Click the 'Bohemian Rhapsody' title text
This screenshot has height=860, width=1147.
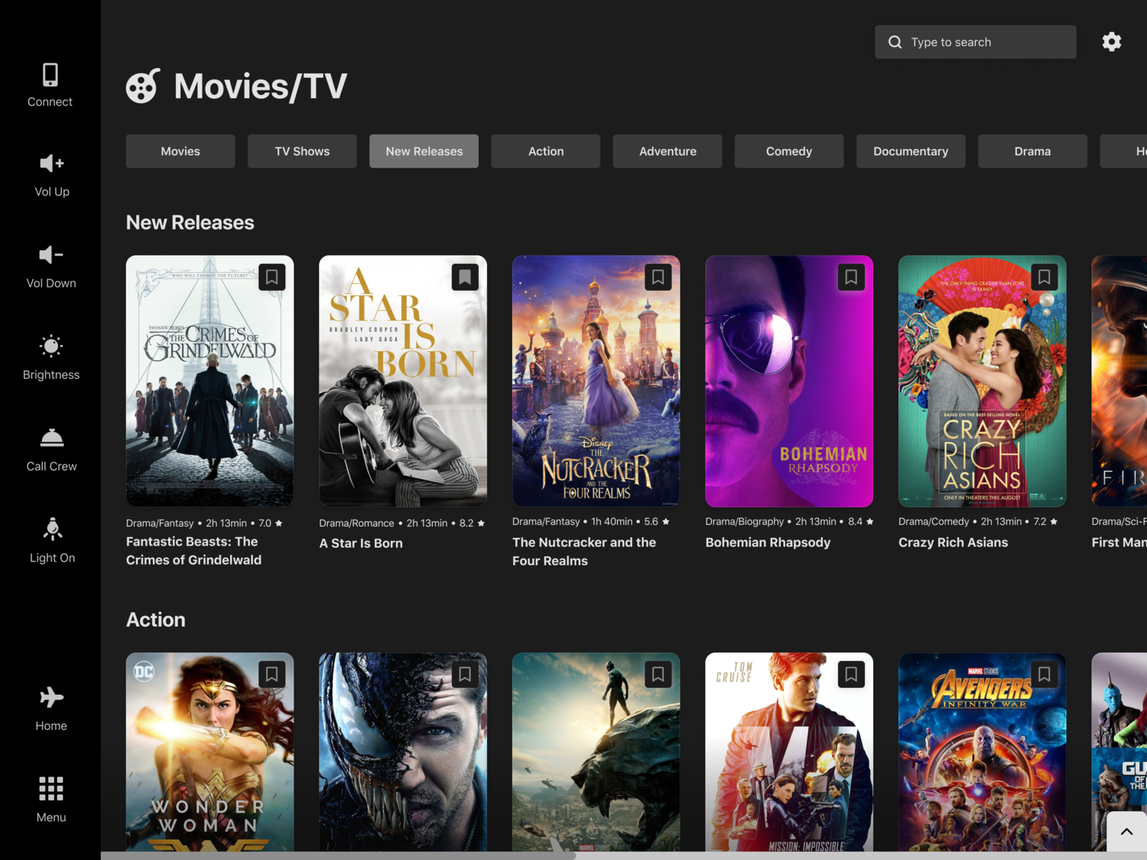coord(768,542)
